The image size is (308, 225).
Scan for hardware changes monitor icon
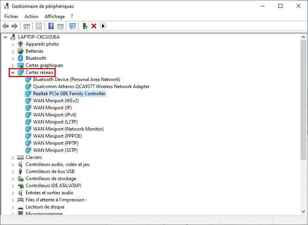click(x=73, y=26)
